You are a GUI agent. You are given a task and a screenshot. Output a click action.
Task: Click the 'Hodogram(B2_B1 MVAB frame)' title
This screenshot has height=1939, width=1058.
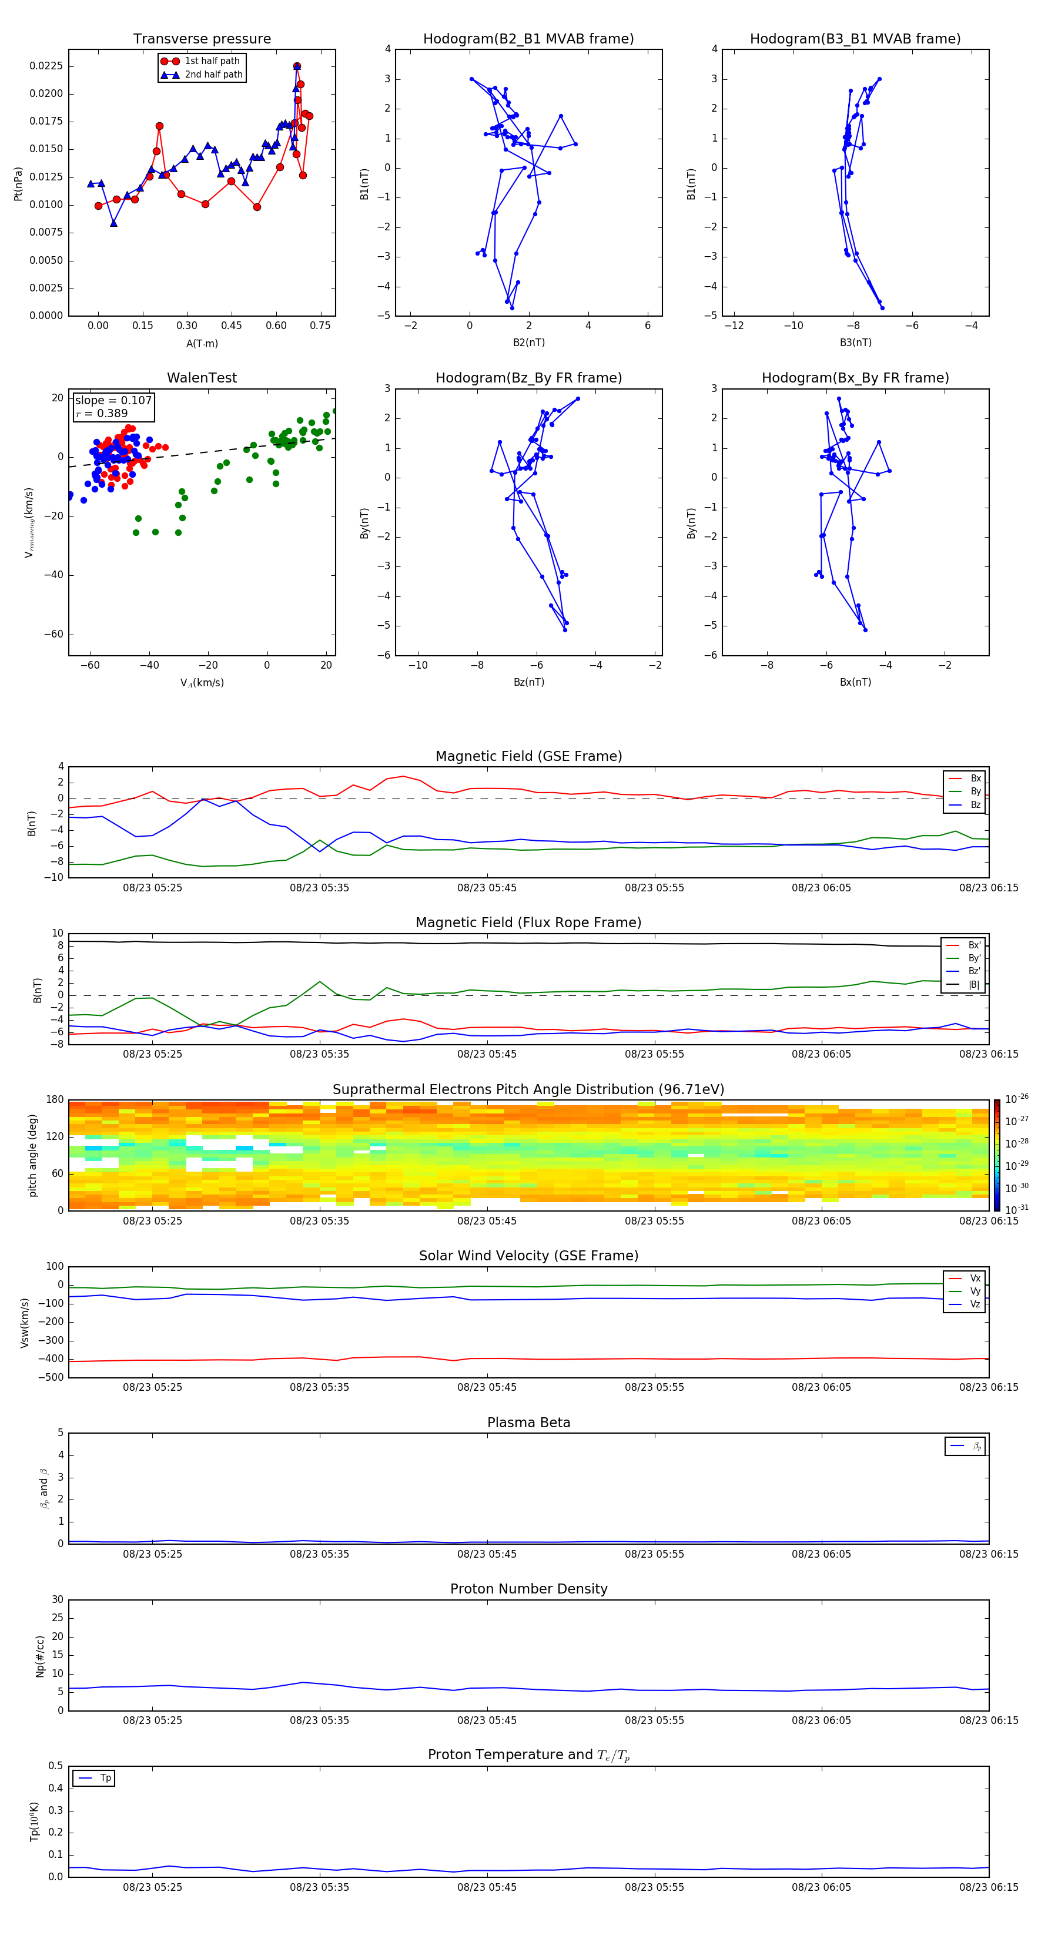coord(528,38)
